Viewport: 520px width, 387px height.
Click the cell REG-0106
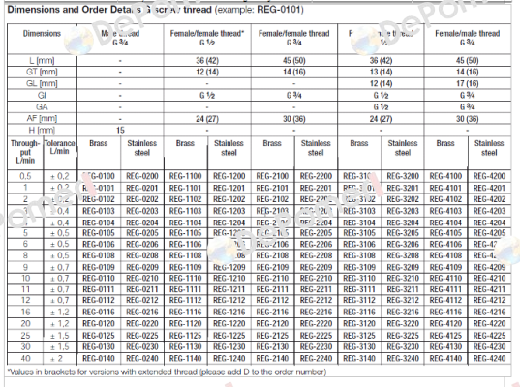tap(99, 245)
